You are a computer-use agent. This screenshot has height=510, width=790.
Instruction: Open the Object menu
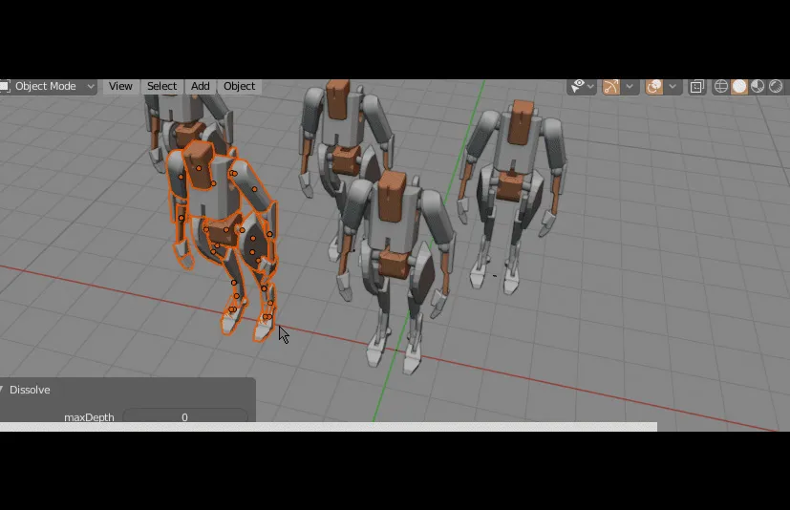point(240,86)
